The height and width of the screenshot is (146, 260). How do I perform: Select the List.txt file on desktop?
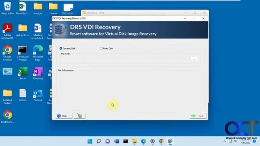pyautogui.click(x=23, y=95)
